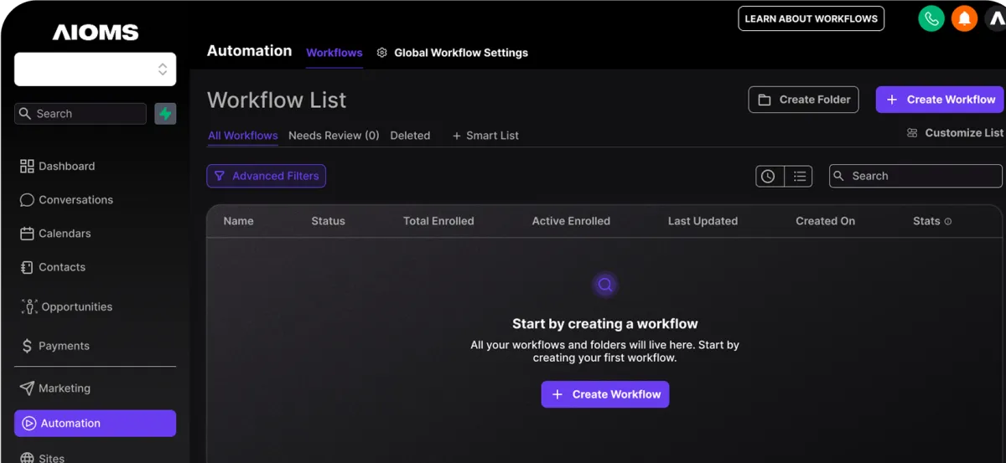Expand the account switcher dropdown
Viewport: 1006px width, 463px height.
point(96,69)
